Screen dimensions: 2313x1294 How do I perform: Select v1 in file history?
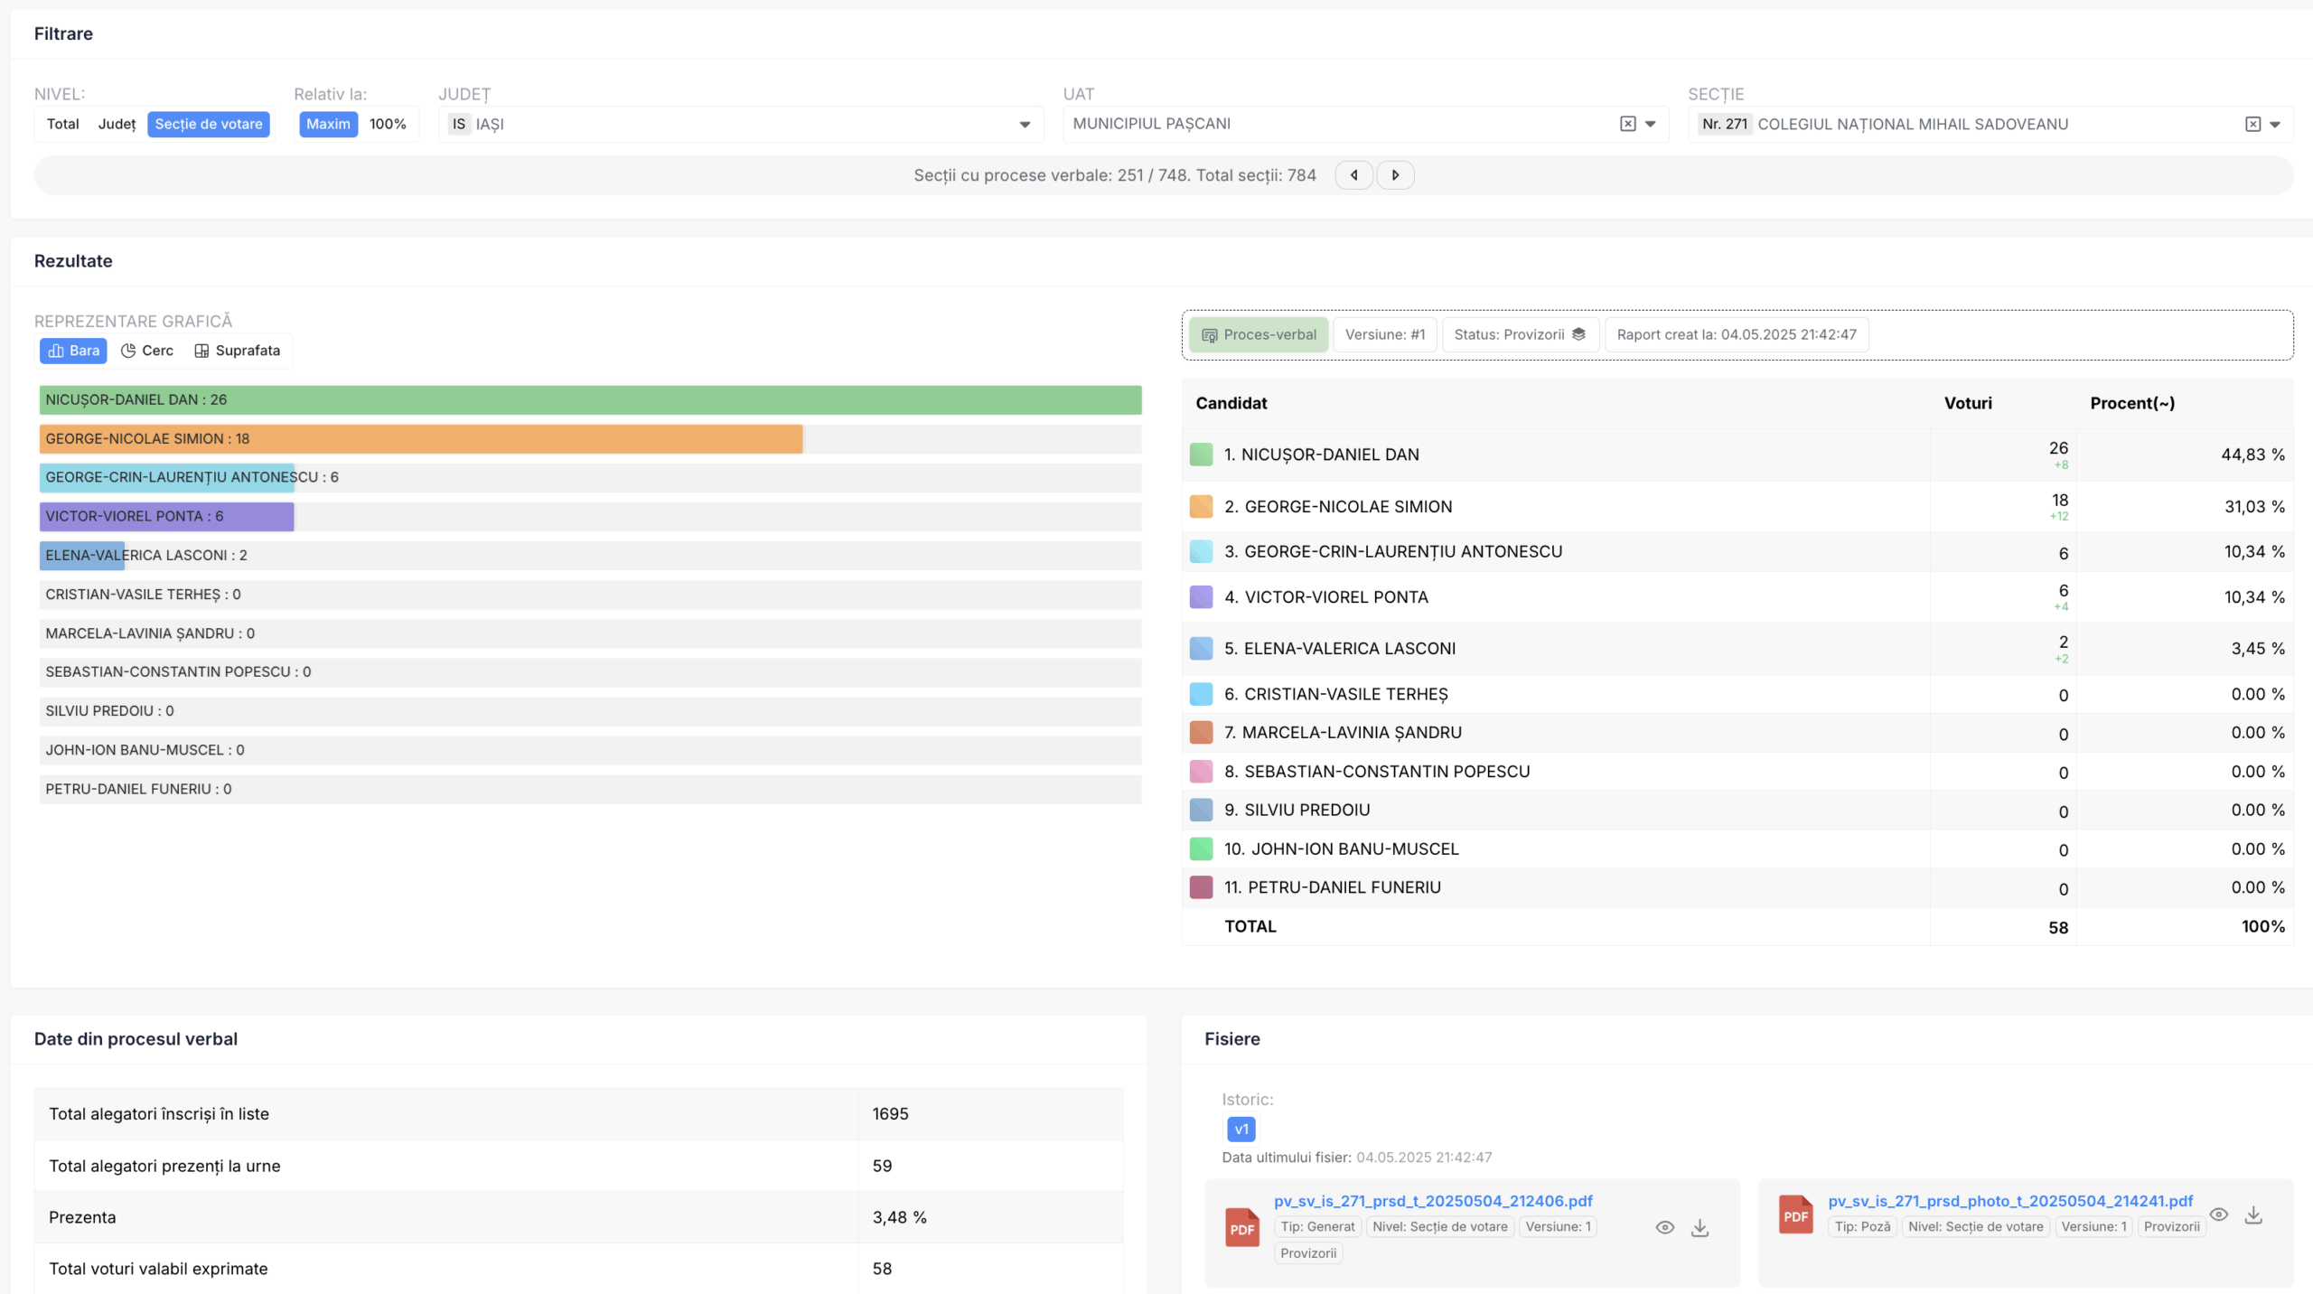(1241, 1130)
